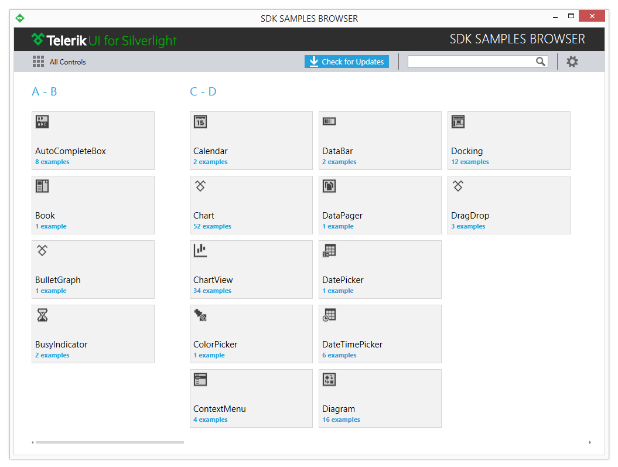This screenshot has height=467, width=618.
Task: Open the 1 example link under ColorPicker
Action: [209, 356]
